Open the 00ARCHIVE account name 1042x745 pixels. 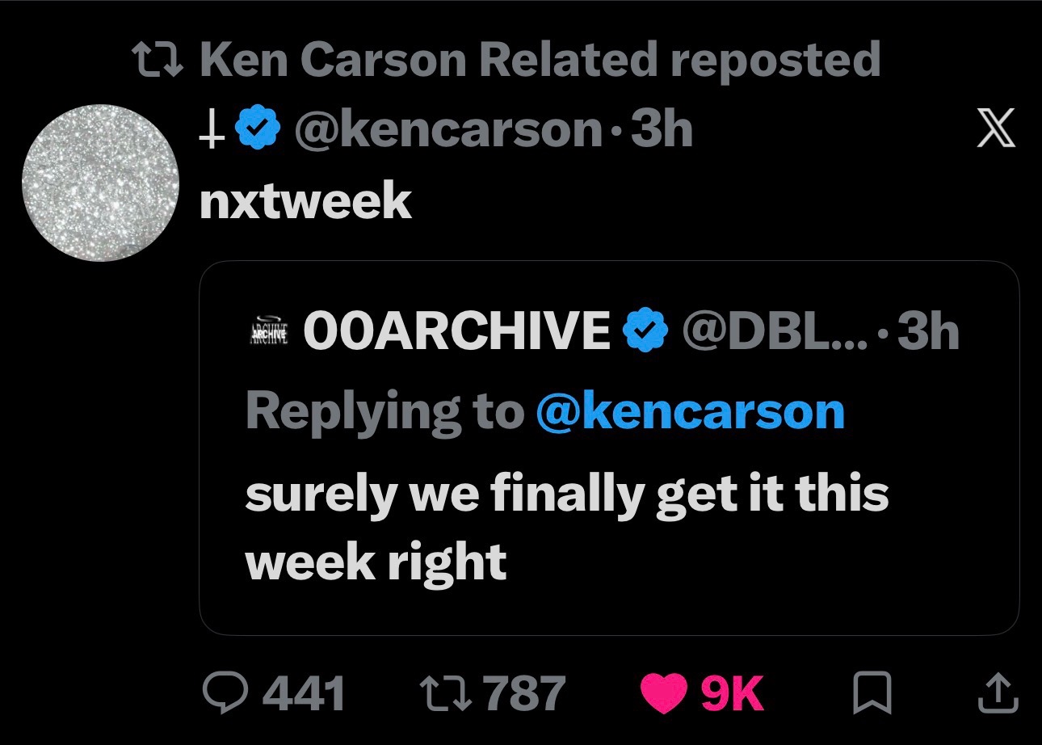click(456, 330)
